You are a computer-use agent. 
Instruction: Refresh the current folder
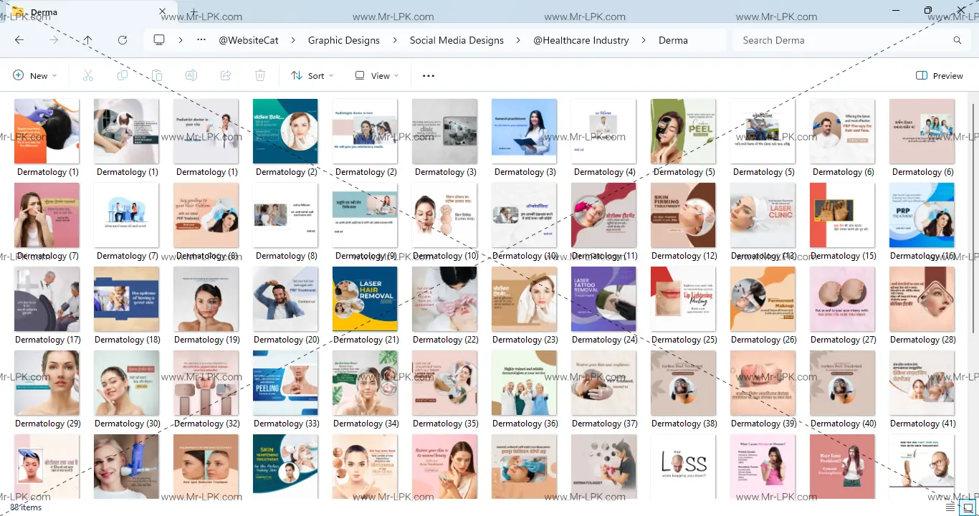click(123, 40)
